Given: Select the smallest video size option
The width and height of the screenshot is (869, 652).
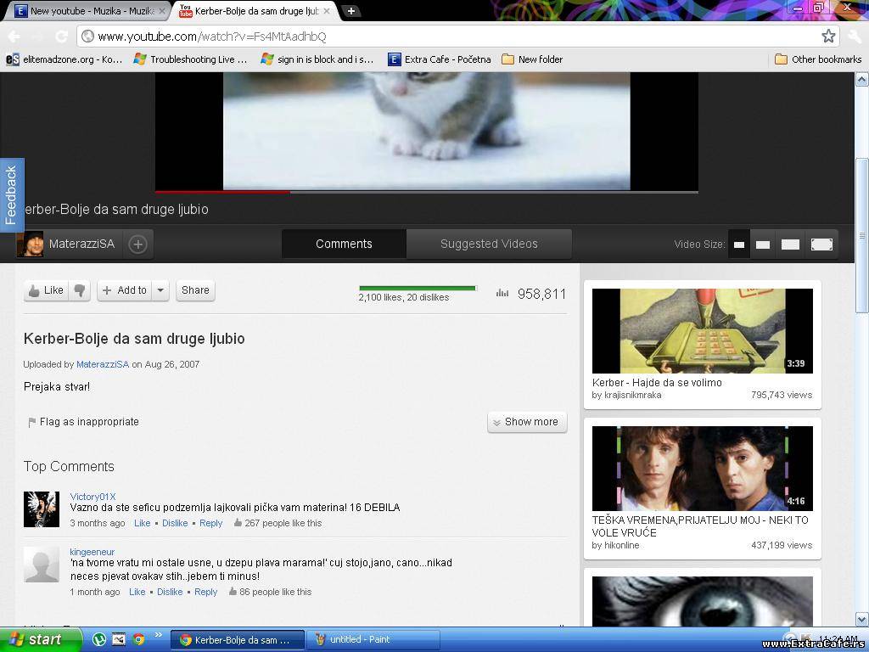Looking at the screenshot, I should pyautogui.click(x=739, y=244).
